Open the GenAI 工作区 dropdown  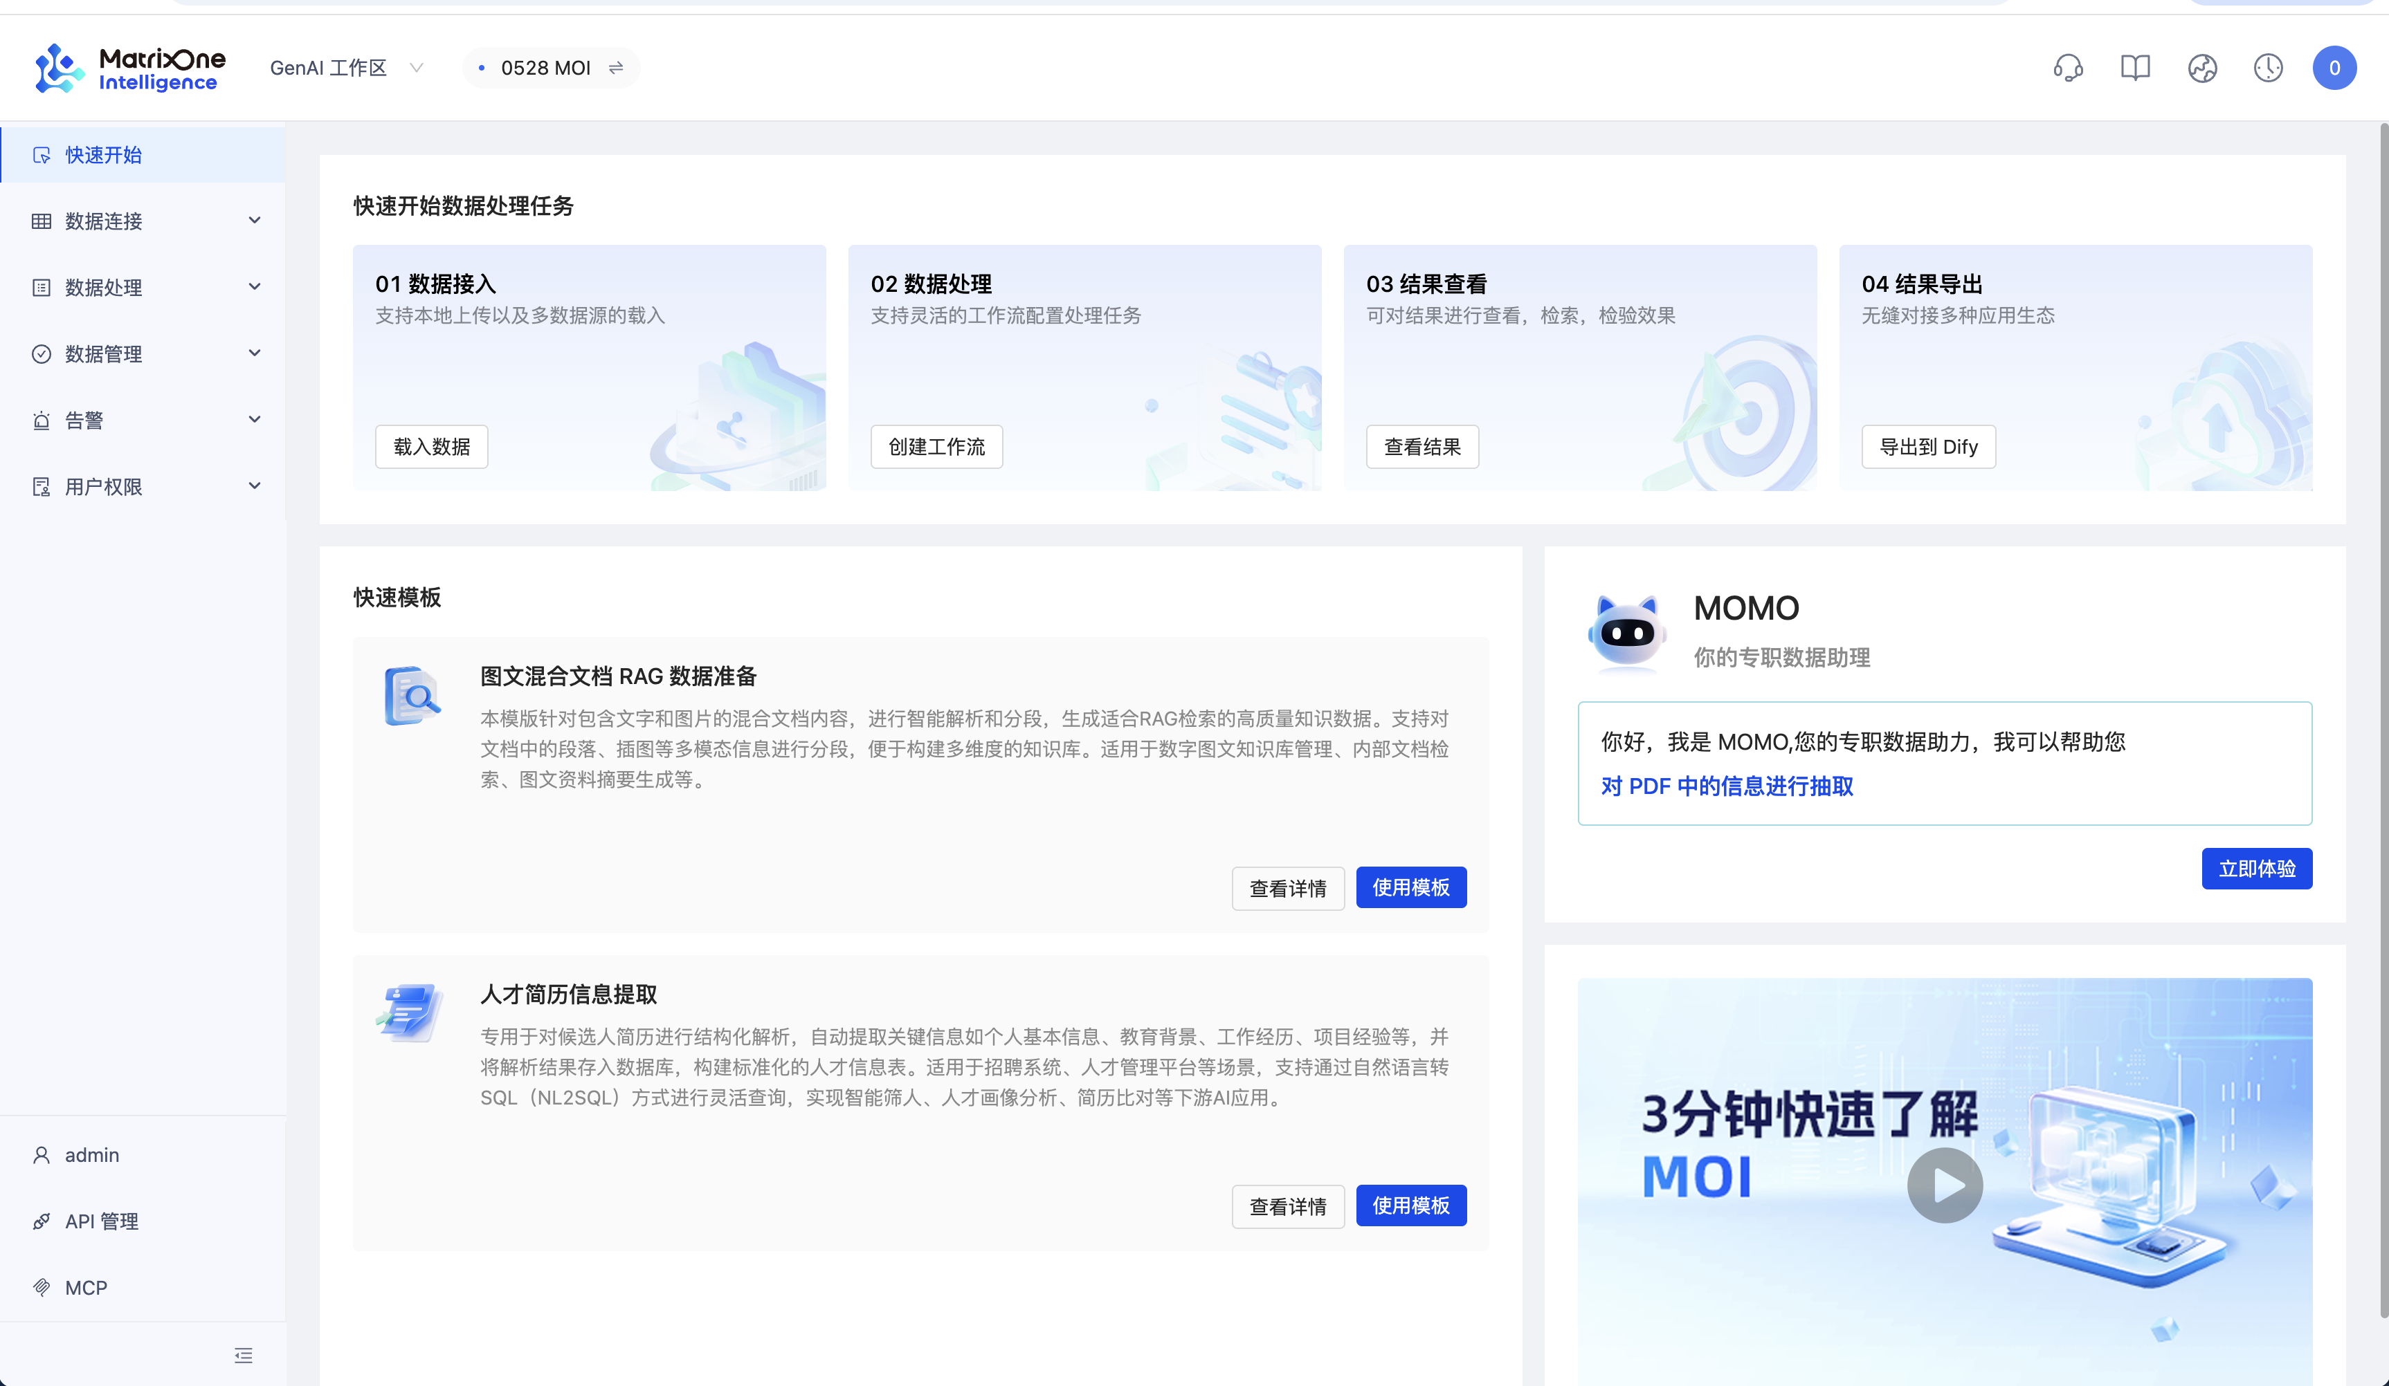pyautogui.click(x=346, y=67)
